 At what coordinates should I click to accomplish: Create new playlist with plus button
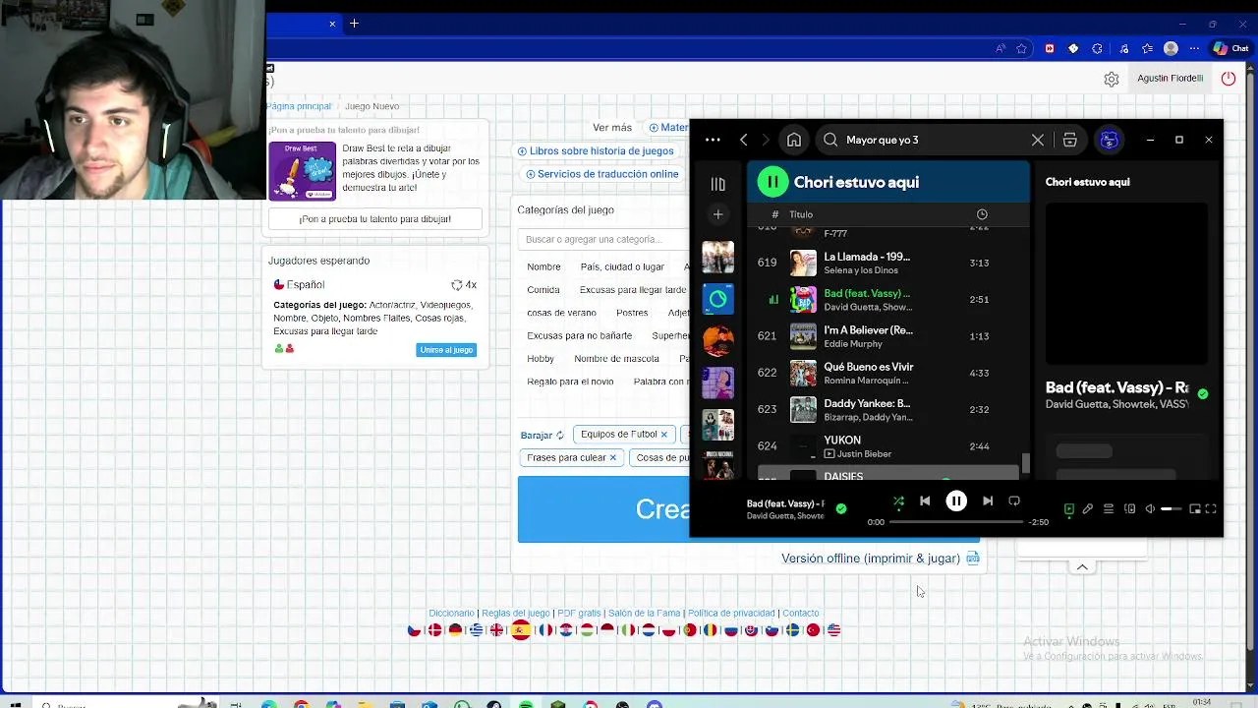pyautogui.click(x=717, y=214)
